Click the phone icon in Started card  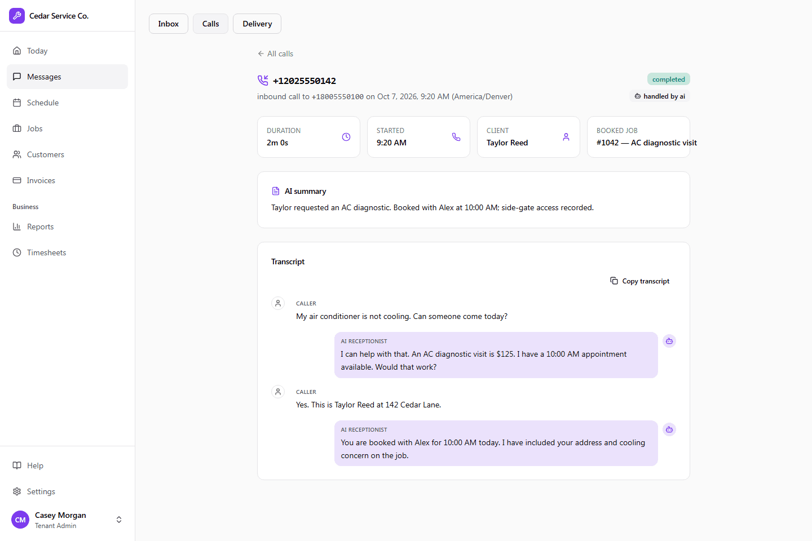pos(456,137)
